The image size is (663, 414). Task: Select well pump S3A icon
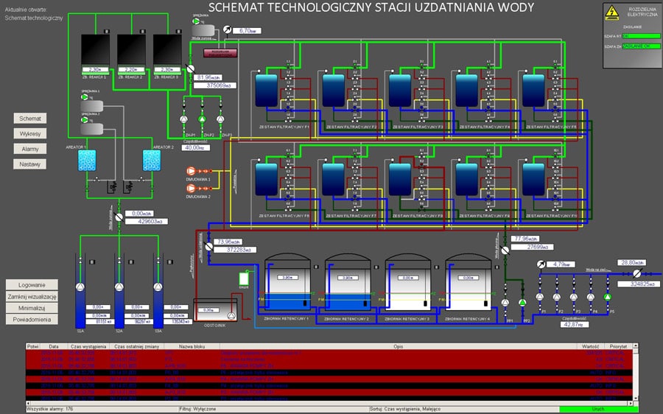(x=158, y=287)
